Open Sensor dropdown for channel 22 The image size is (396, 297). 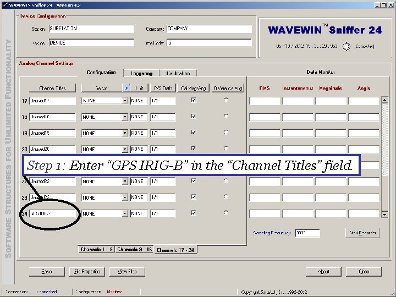click(125, 182)
